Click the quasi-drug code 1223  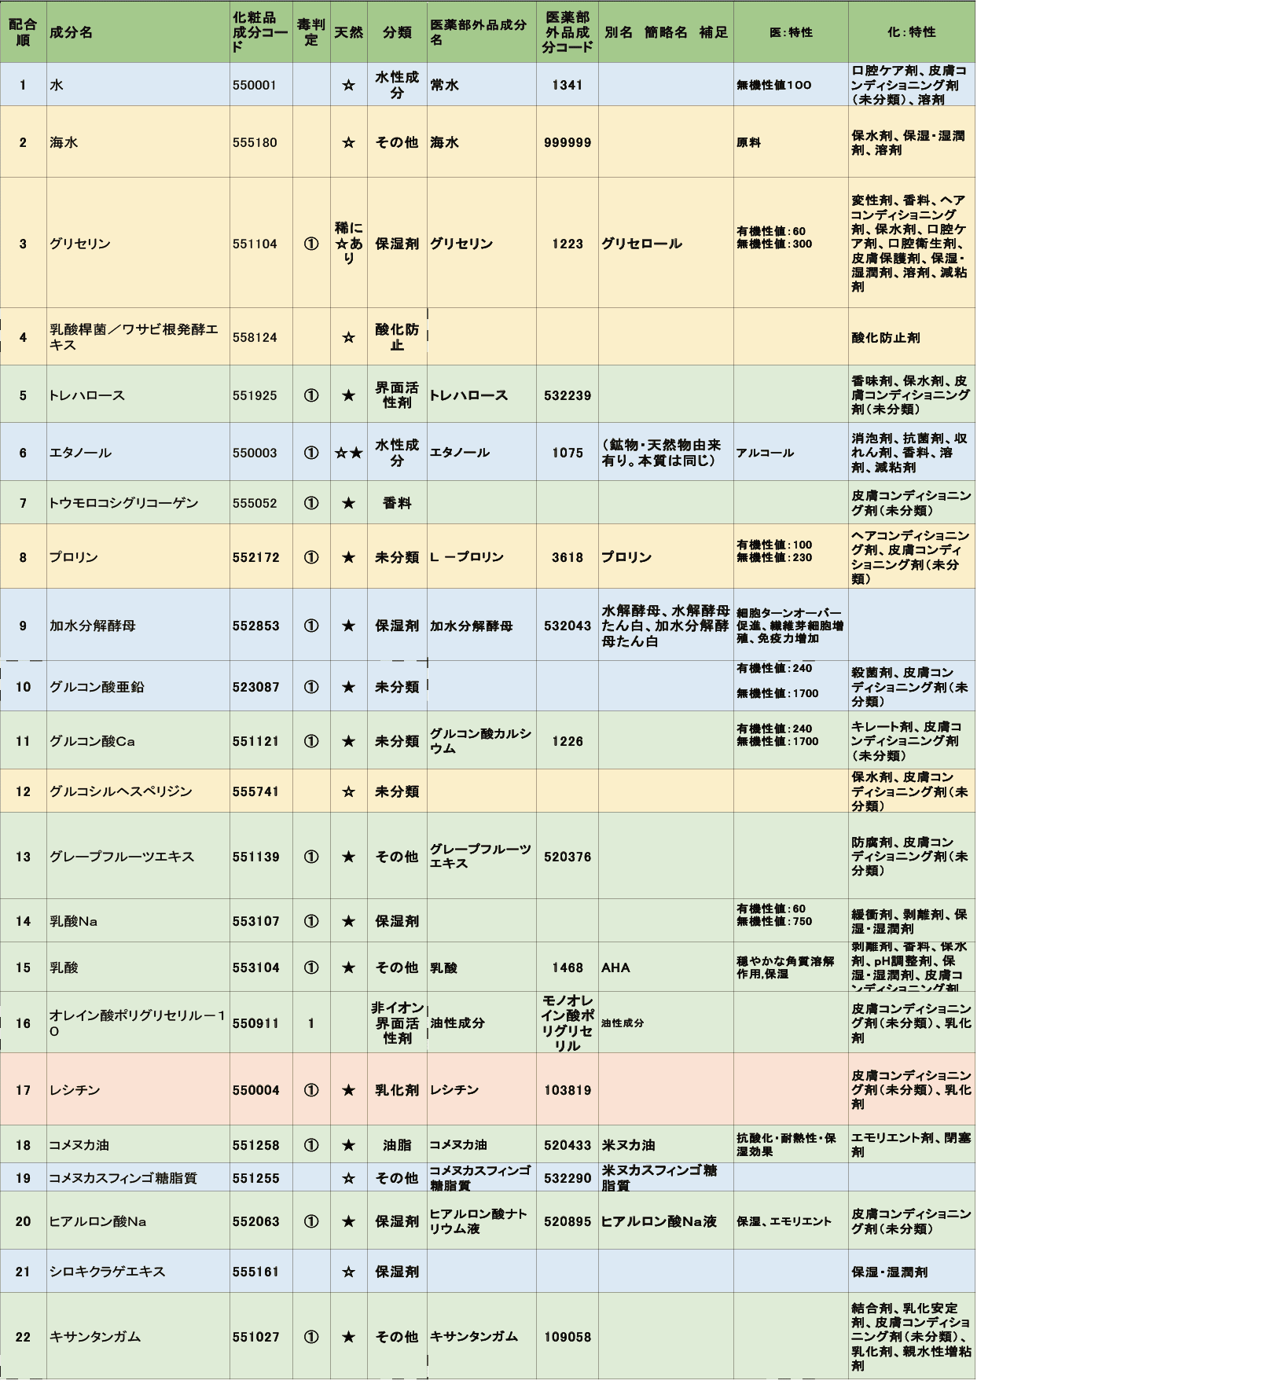coord(568,243)
